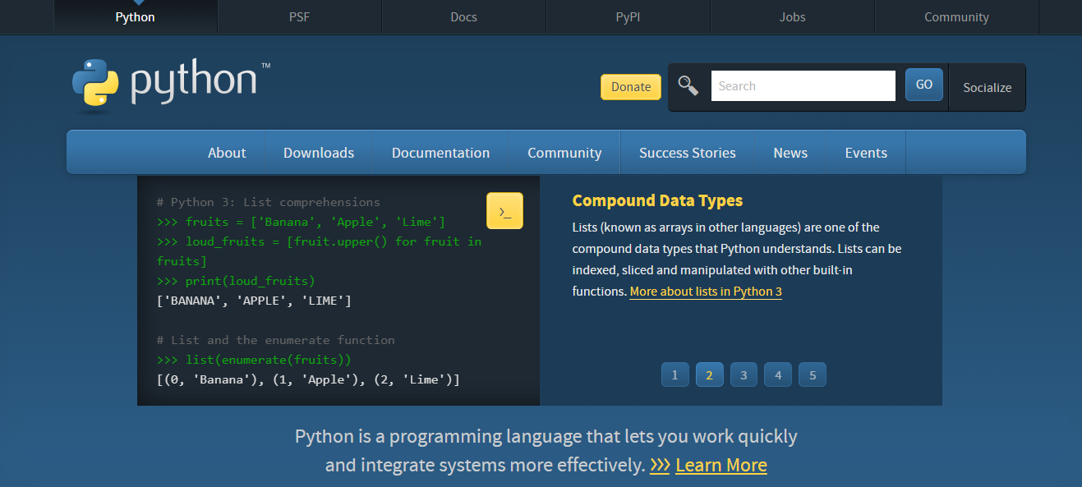Switch to code slide 1
Viewport: 1082px width, 487px height.
[675, 374]
